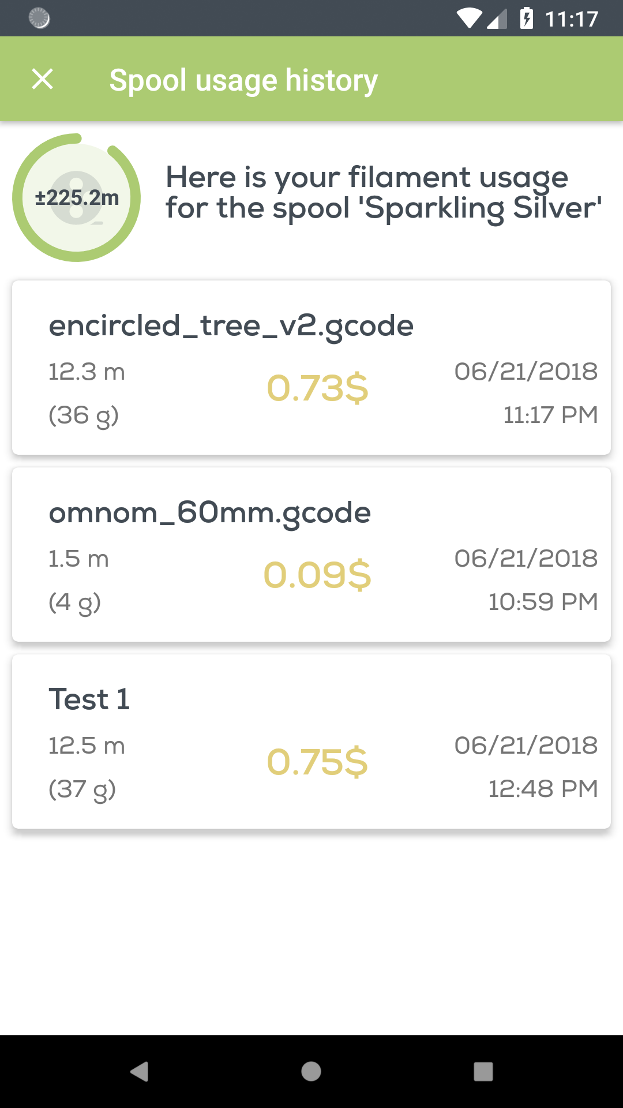Tap the Spool usage history title
Image resolution: width=623 pixels, height=1108 pixels.
click(243, 80)
